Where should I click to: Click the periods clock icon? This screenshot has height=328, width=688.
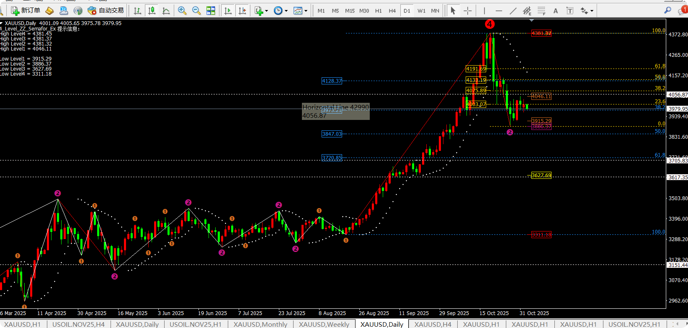(x=278, y=10)
